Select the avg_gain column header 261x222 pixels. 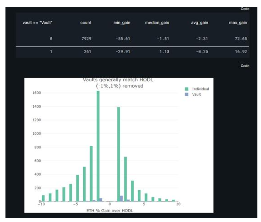(200, 23)
